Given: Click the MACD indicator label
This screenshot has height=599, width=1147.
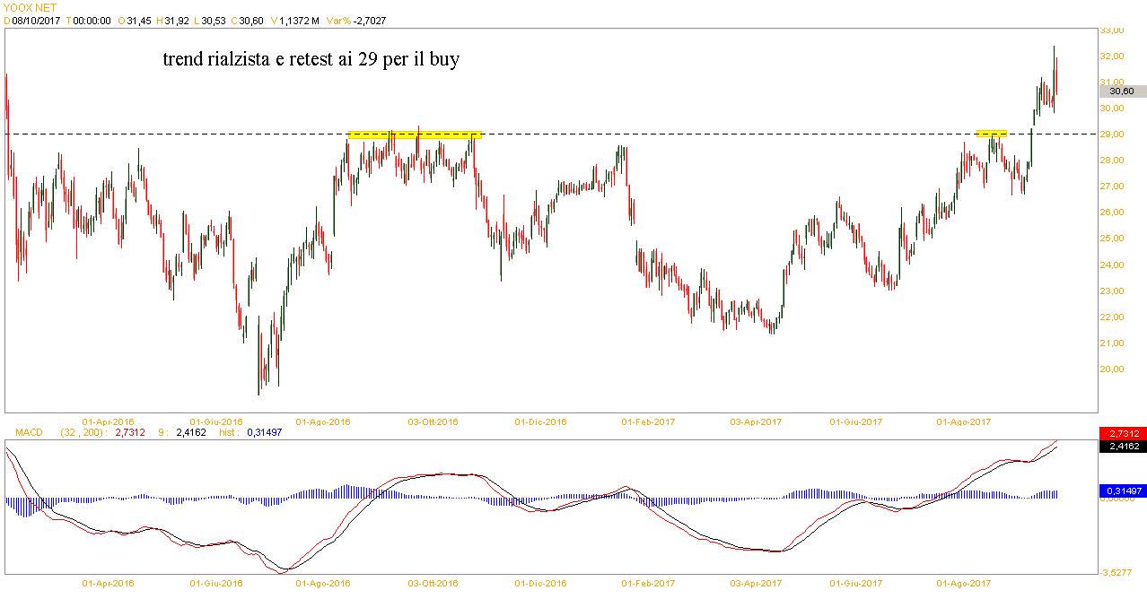Looking at the screenshot, I should (29, 432).
